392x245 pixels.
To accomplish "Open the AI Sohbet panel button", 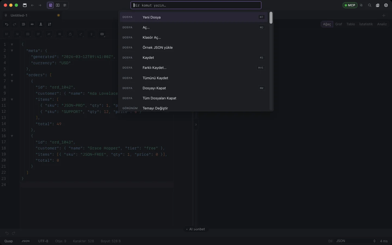I will point(196,229).
